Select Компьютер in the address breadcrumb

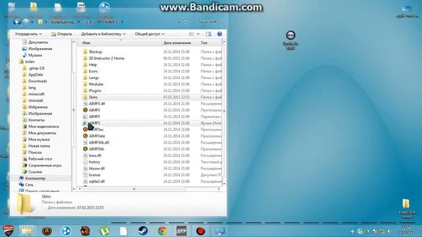(x=62, y=22)
